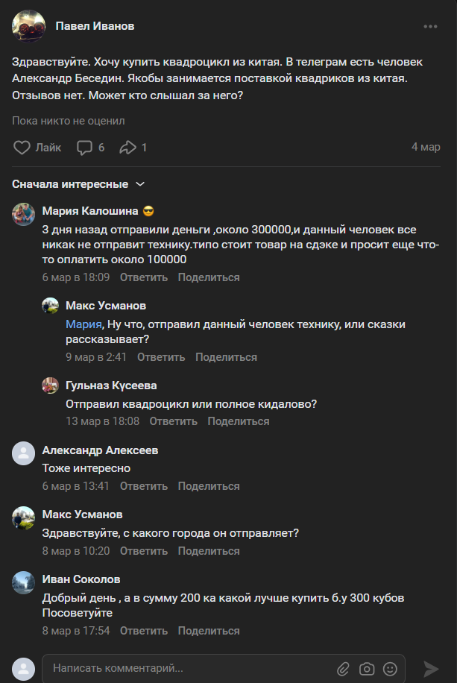Repost using the share arrow icon

128,147
